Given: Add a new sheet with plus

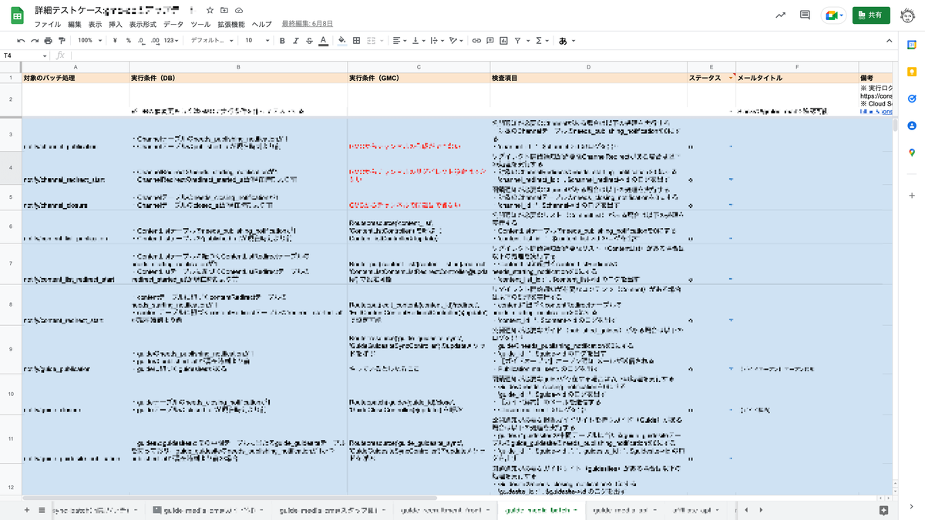Looking at the screenshot, I should click(x=26, y=510).
